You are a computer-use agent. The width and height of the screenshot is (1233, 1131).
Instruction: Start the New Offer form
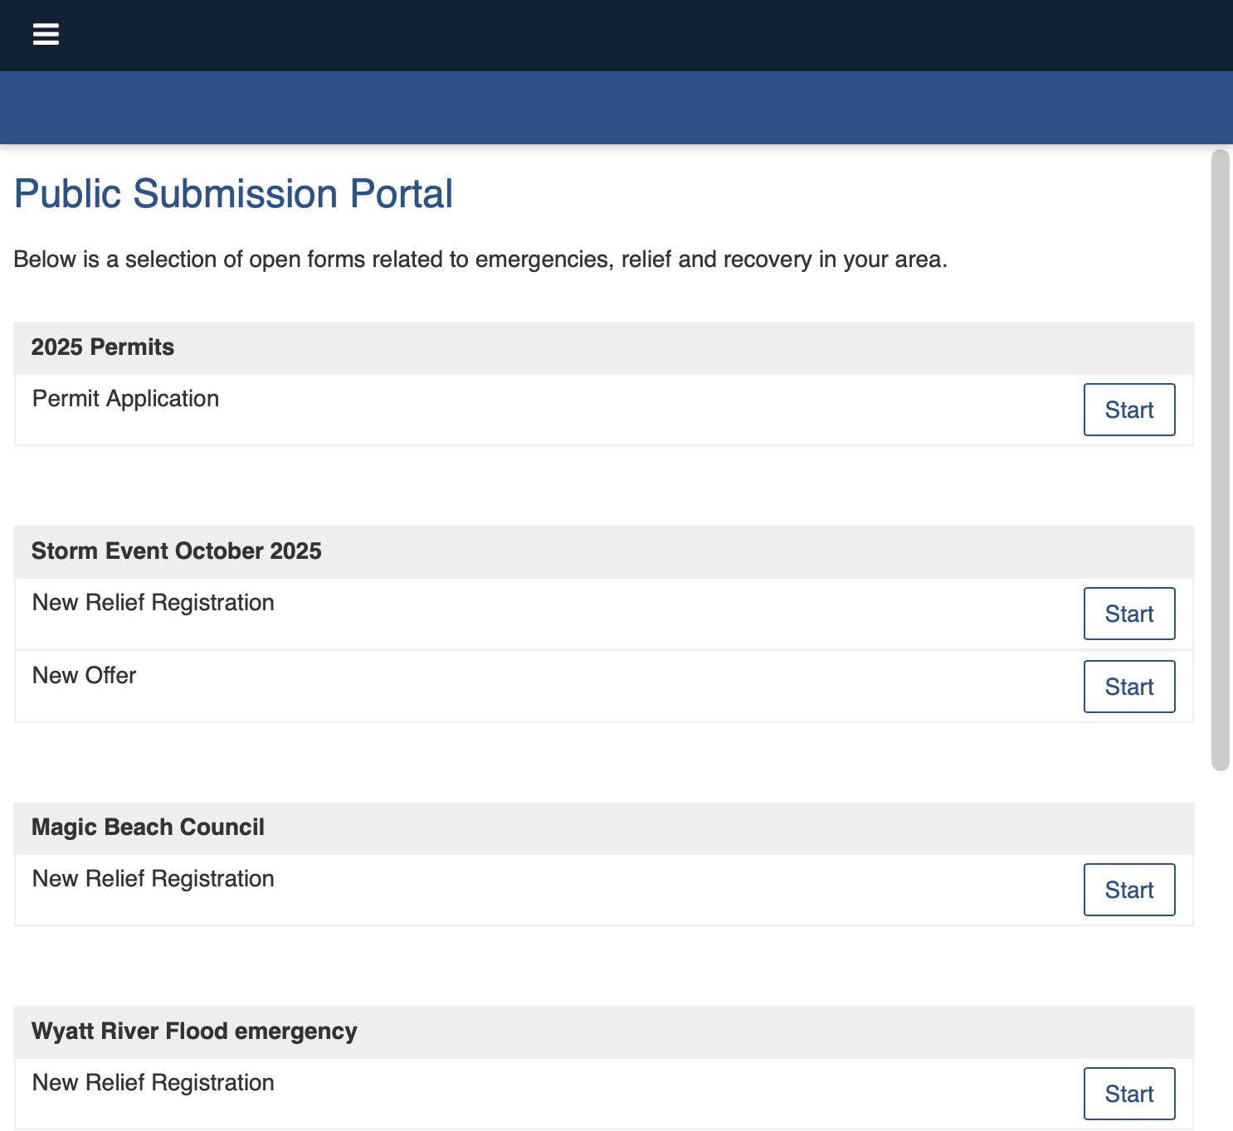pos(1128,687)
